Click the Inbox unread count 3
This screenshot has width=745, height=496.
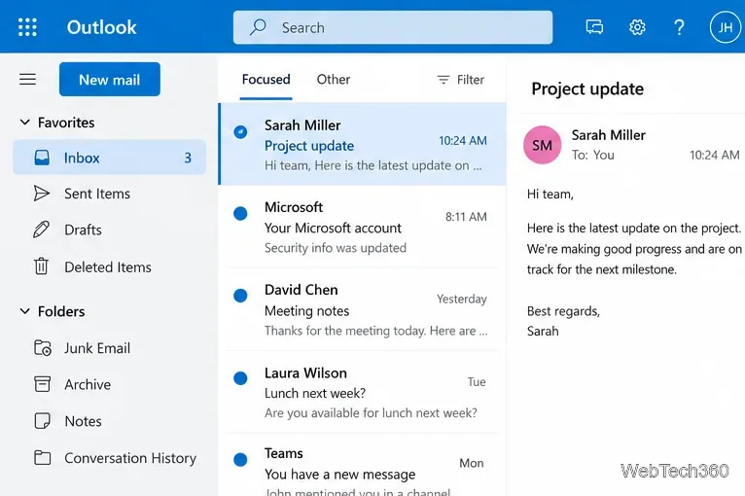pyautogui.click(x=188, y=158)
